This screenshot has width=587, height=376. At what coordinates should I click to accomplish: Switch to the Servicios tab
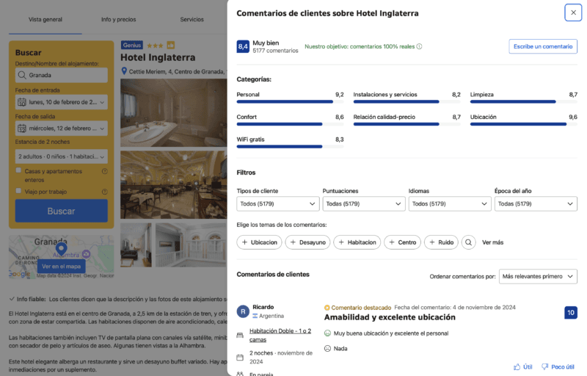click(192, 20)
